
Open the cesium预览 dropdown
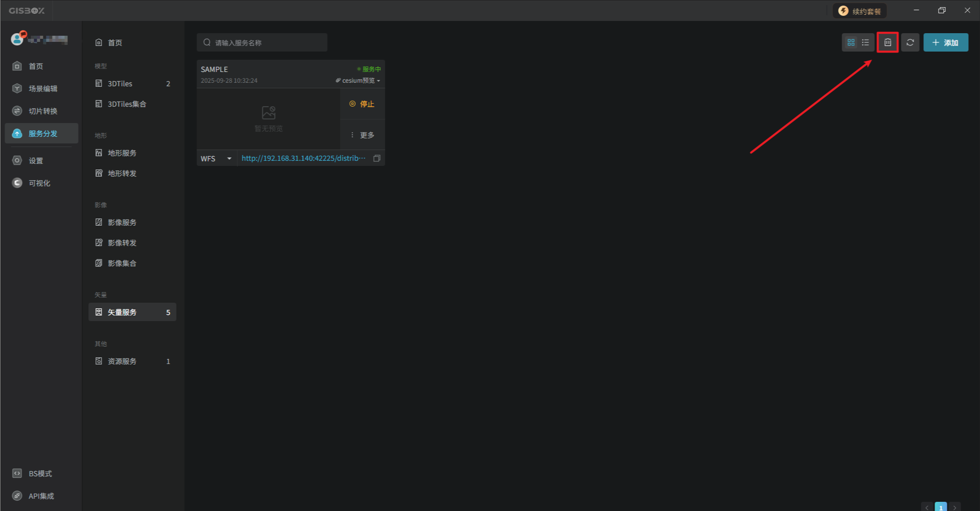(358, 81)
